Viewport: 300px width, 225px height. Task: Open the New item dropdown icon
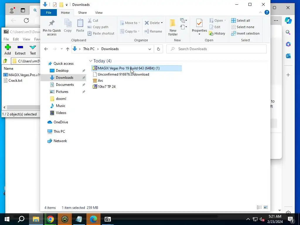(x=183, y=20)
